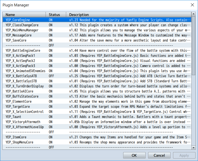Sort list by Status column header

coord(56,15)
